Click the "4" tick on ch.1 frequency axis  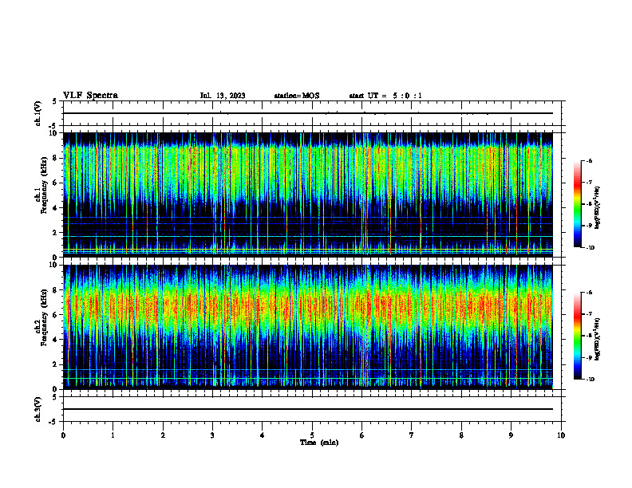[55, 208]
